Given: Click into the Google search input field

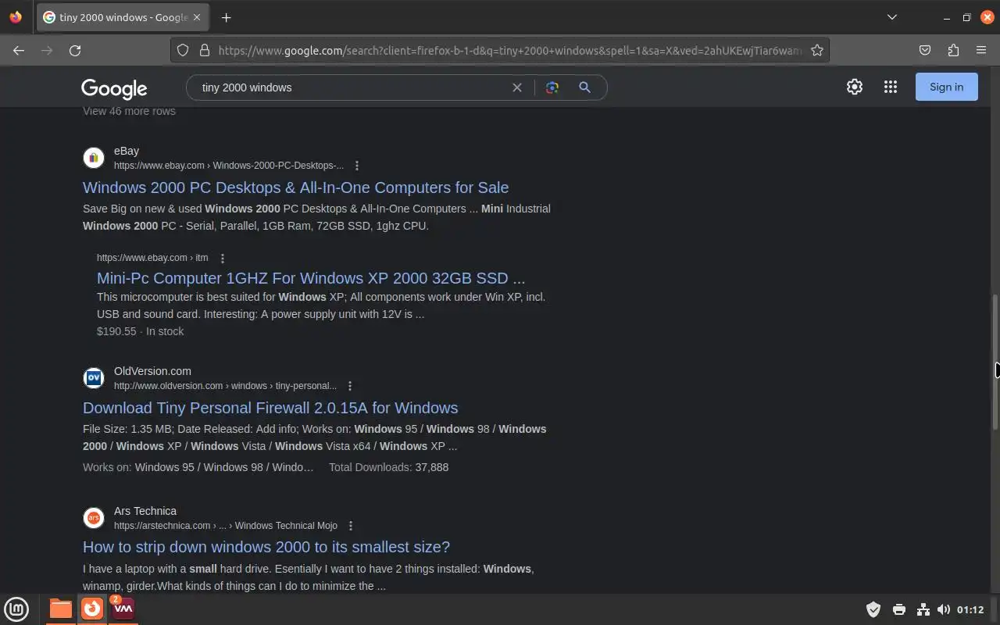Looking at the screenshot, I should (x=352, y=87).
